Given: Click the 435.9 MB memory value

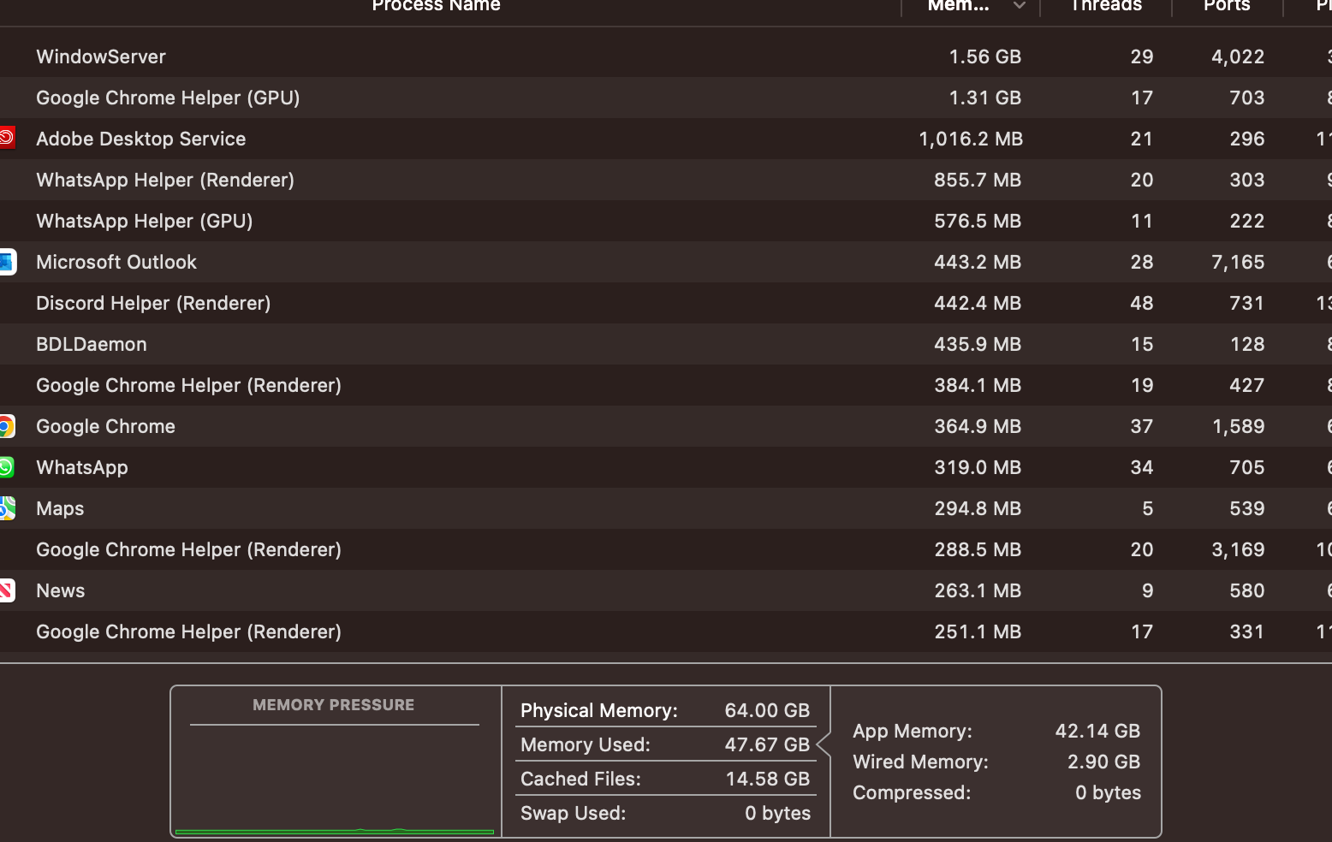Looking at the screenshot, I should pyautogui.click(x=978, y=344).
